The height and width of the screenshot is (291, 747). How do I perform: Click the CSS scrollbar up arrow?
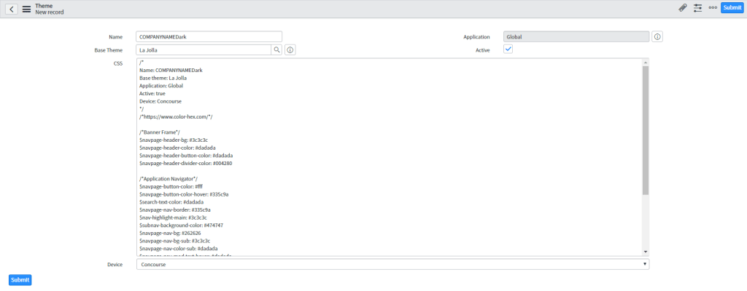tap(646, 63)
